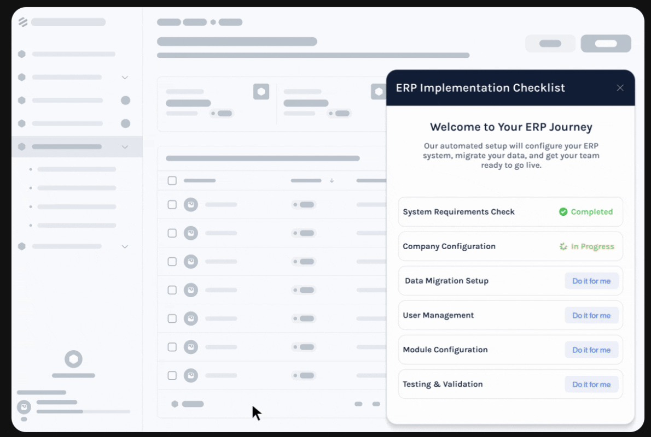Image resolution: width=651 pixels, height=437 pixels.
Task: Tick the third table row checkbox
Action: (x=172, y=262)
